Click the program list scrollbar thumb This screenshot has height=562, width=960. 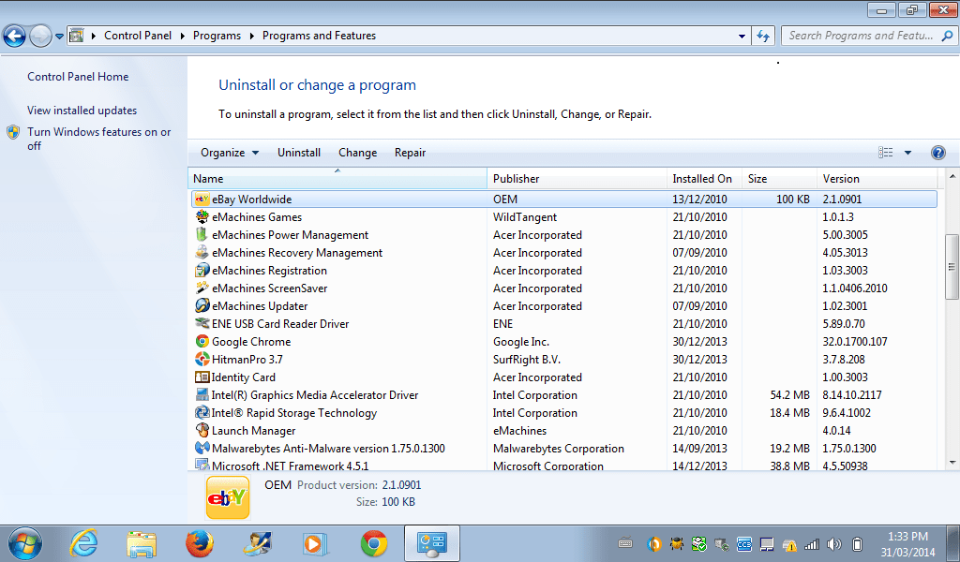point(952,267)
